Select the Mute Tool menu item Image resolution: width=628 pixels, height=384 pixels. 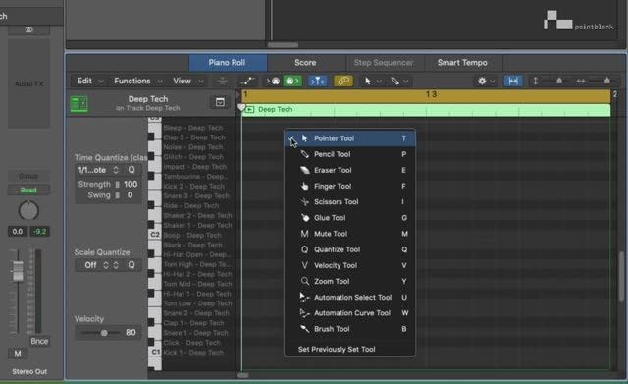(x=349, y=234)
